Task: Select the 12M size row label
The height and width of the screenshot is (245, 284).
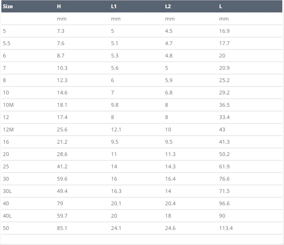Action: (8, 130)
